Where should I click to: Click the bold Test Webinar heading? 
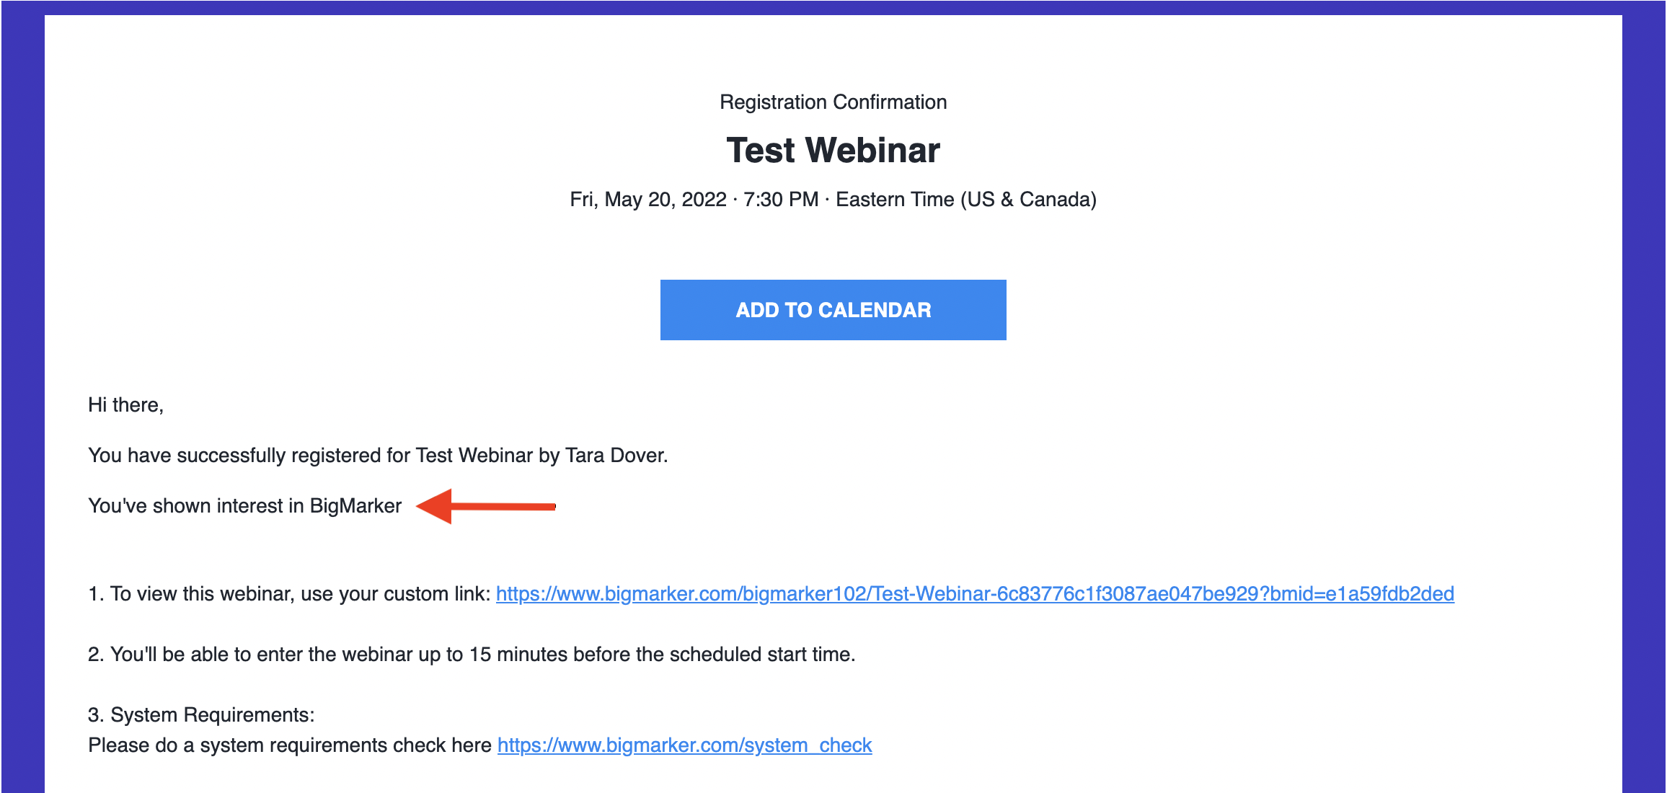coord(833,150)
